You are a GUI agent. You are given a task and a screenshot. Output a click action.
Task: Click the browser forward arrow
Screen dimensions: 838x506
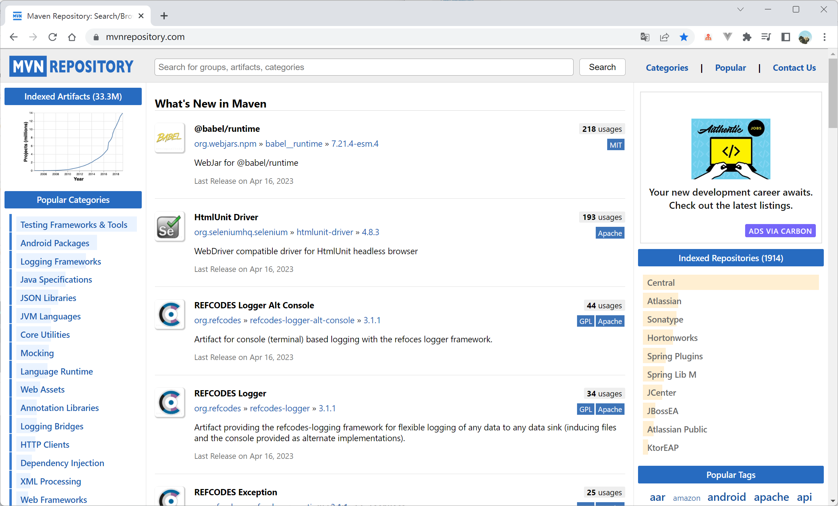tap(33, 37)
